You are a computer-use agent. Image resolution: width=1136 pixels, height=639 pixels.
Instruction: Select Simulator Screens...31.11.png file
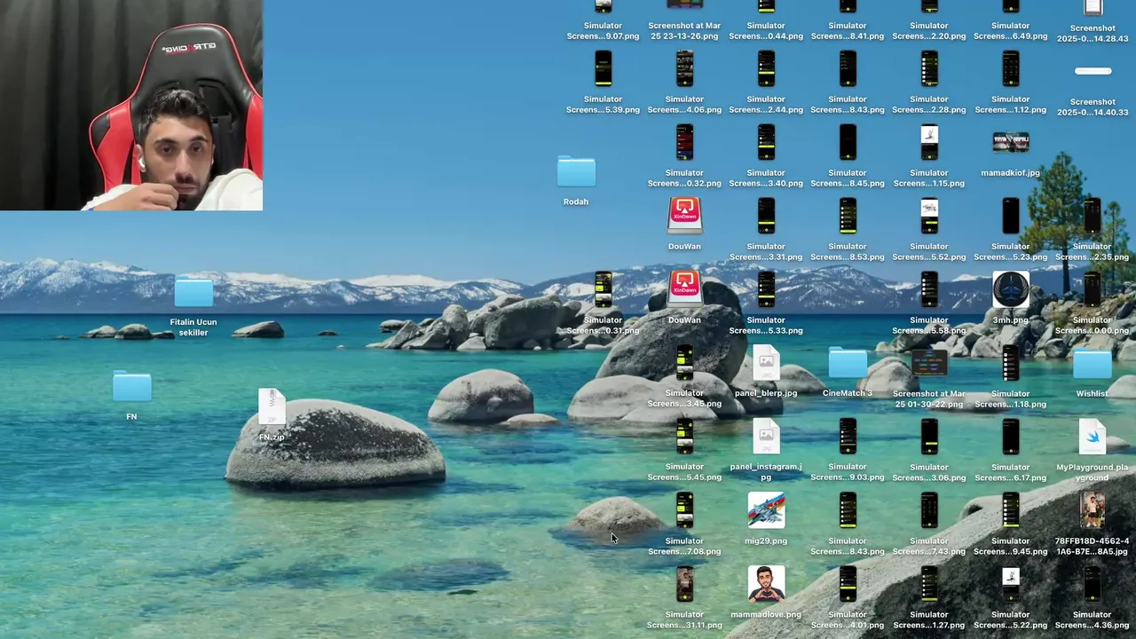pyautogui.click(x=684, y=584)
